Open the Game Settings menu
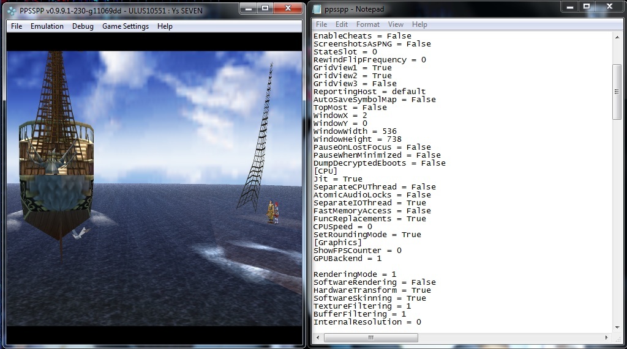627x349 pixels. pyautogui.click(x=126, y=26)
